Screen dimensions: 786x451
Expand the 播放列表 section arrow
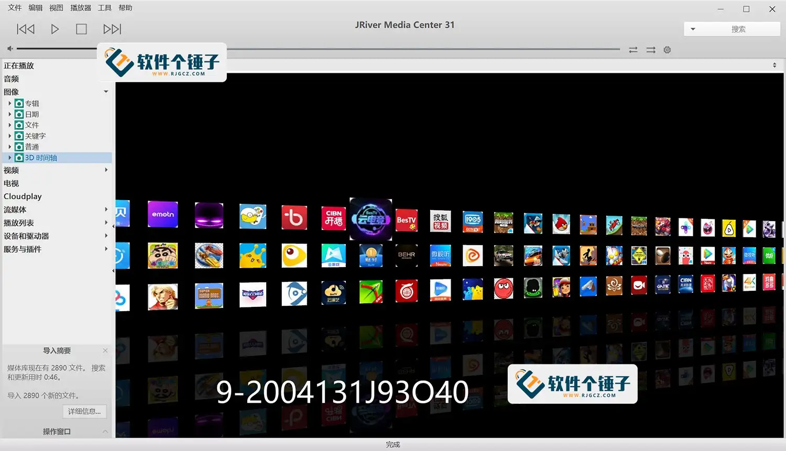[106, 223]
